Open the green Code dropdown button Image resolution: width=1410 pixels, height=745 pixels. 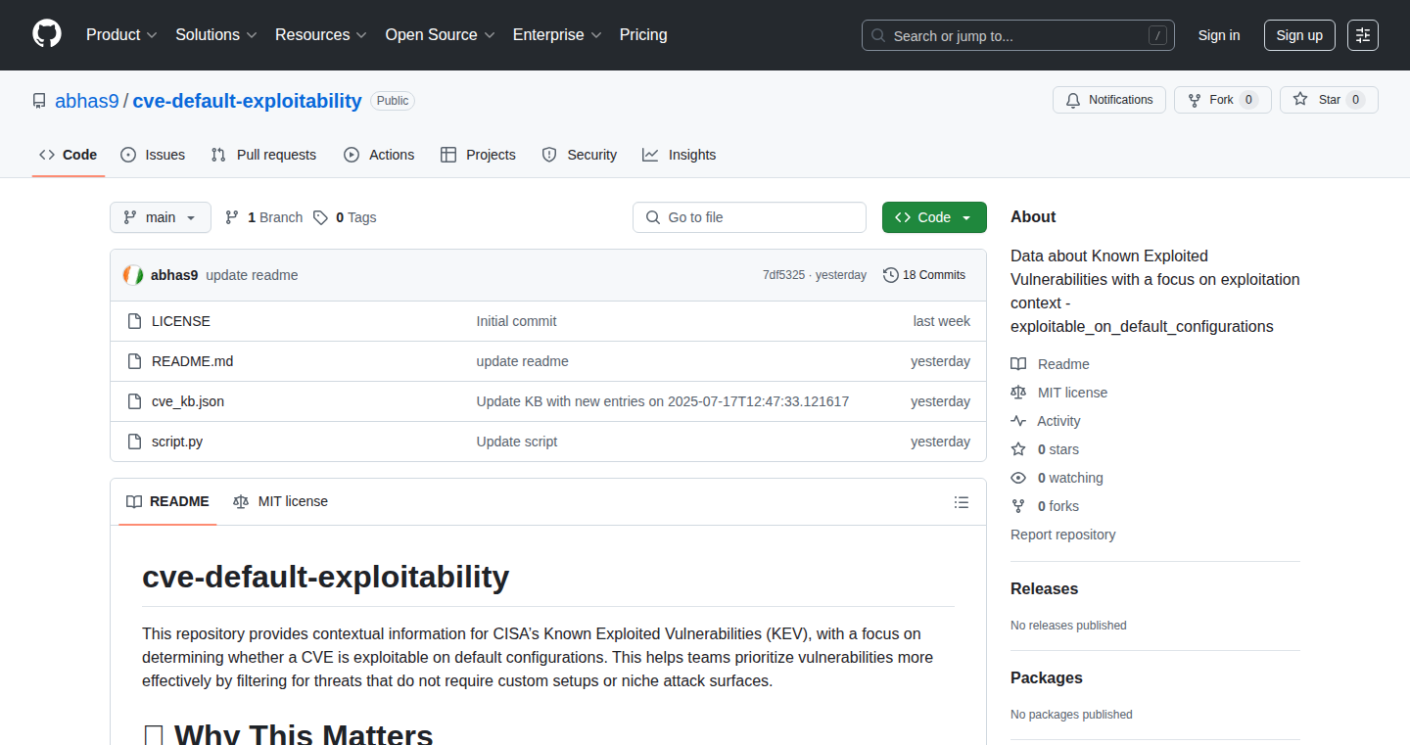tap(934, 217)
